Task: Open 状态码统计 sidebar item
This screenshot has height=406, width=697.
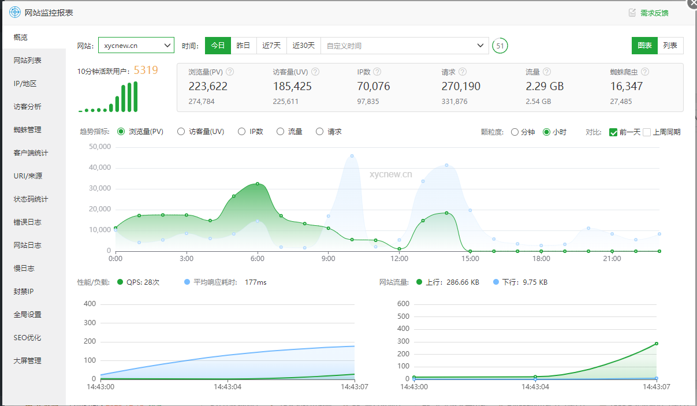Action: point(33,199)
